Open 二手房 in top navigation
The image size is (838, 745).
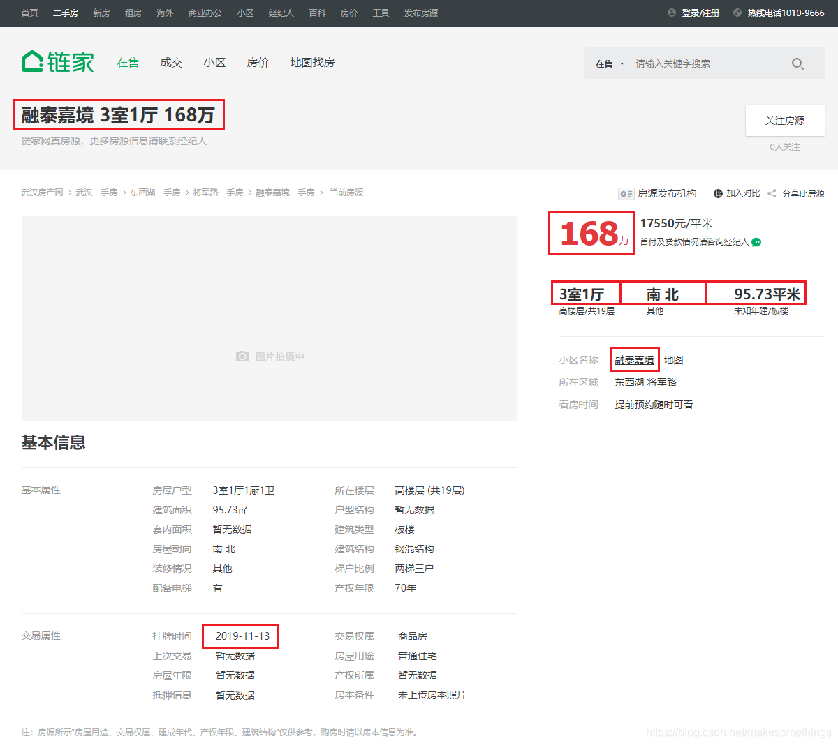(66, 13)
